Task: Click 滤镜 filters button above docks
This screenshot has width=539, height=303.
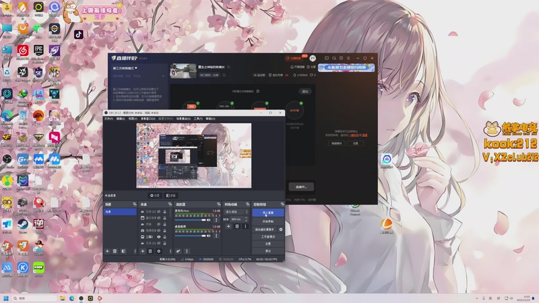Action: pyautogui.click(x=170, y=195)
